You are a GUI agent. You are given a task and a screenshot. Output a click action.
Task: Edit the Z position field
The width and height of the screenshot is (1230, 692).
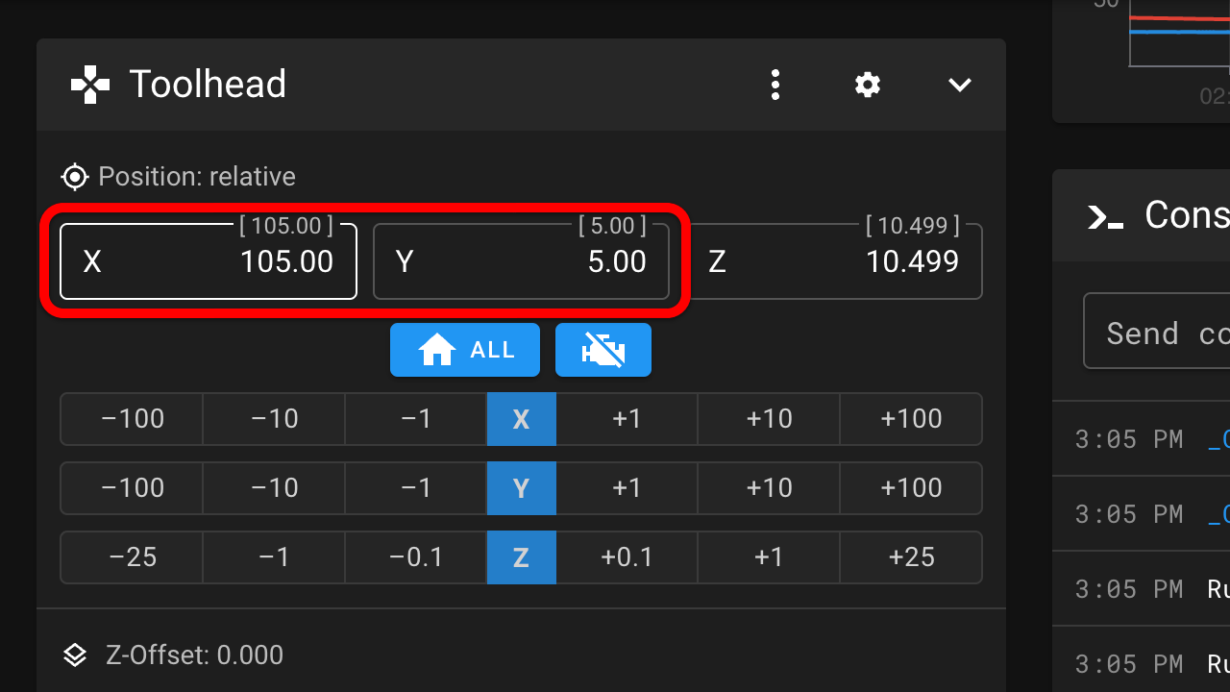pos(834,261)
